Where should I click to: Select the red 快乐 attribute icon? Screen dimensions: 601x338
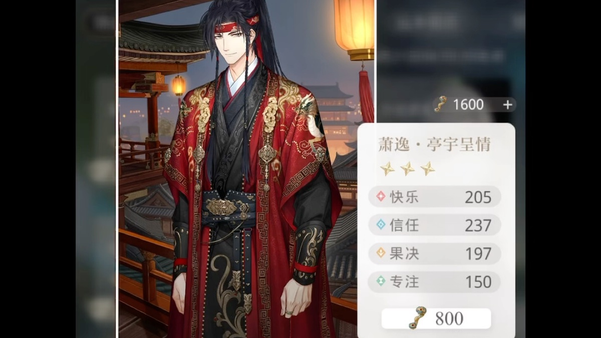click(x=381, y=197)
